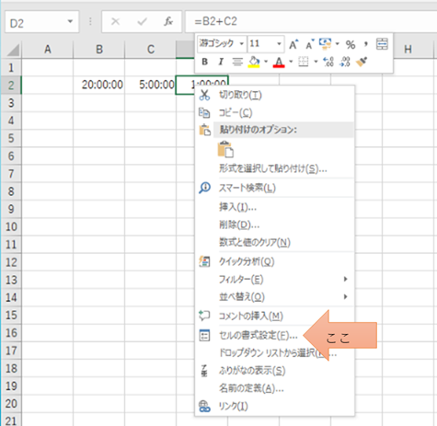Choose リンク(I) menu entry
This screenshot has width=437, height=426.
pos(274,406)
